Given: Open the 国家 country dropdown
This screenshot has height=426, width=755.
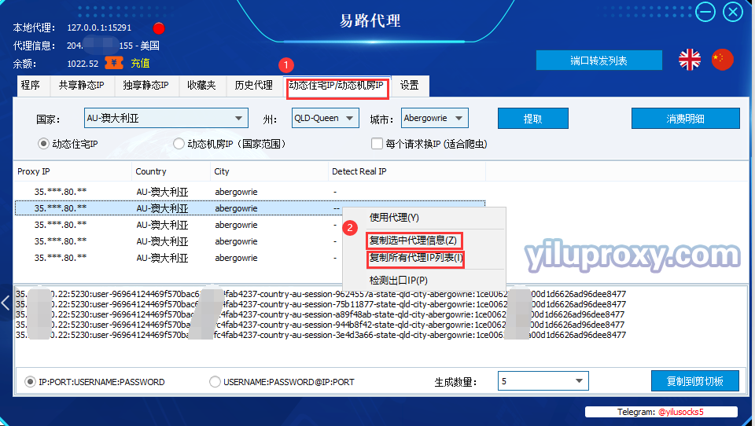Looking at the screenshot, I should (166, 118).
